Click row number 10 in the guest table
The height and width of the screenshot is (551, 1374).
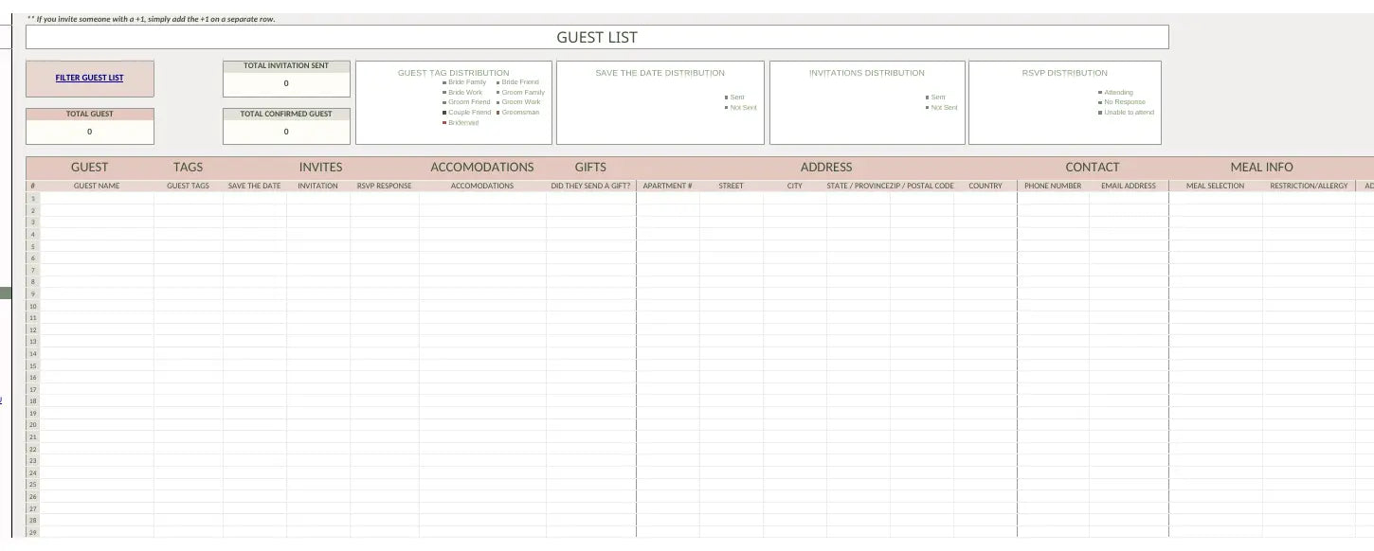pos(33,306)
